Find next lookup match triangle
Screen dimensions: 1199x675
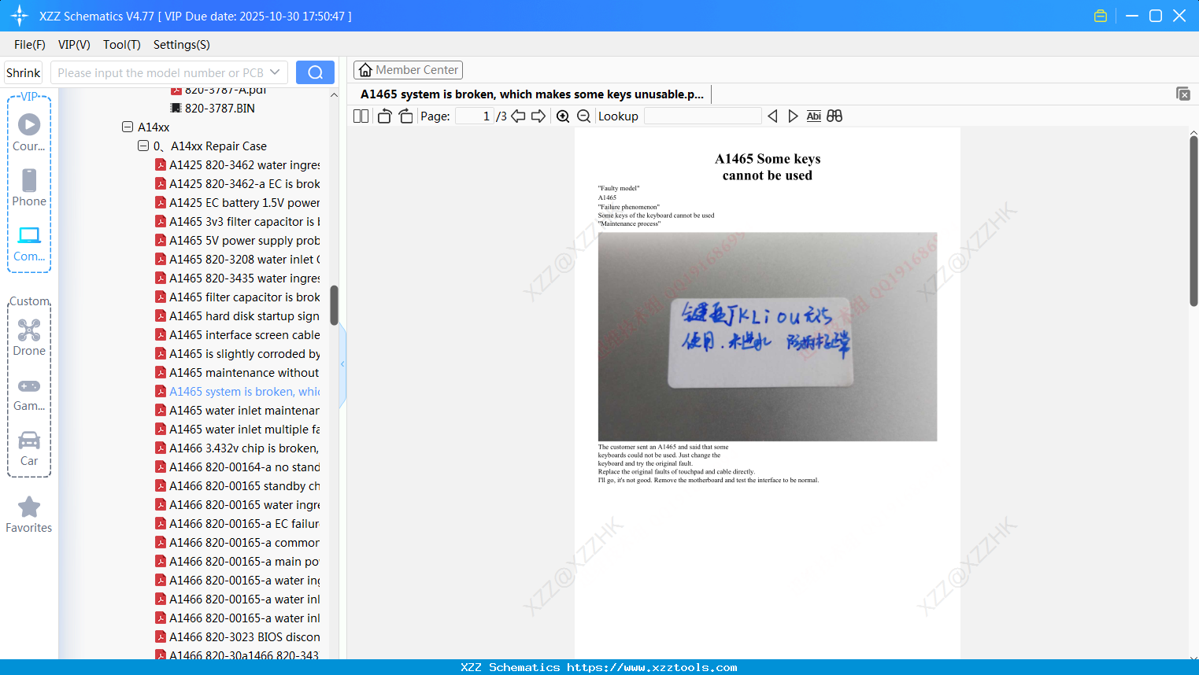[793, 116]
